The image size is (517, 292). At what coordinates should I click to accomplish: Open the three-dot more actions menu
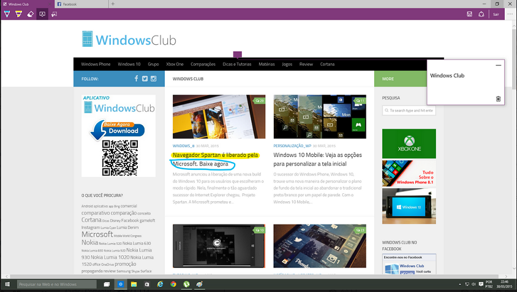pyautogui.click(x=510, y=14)
